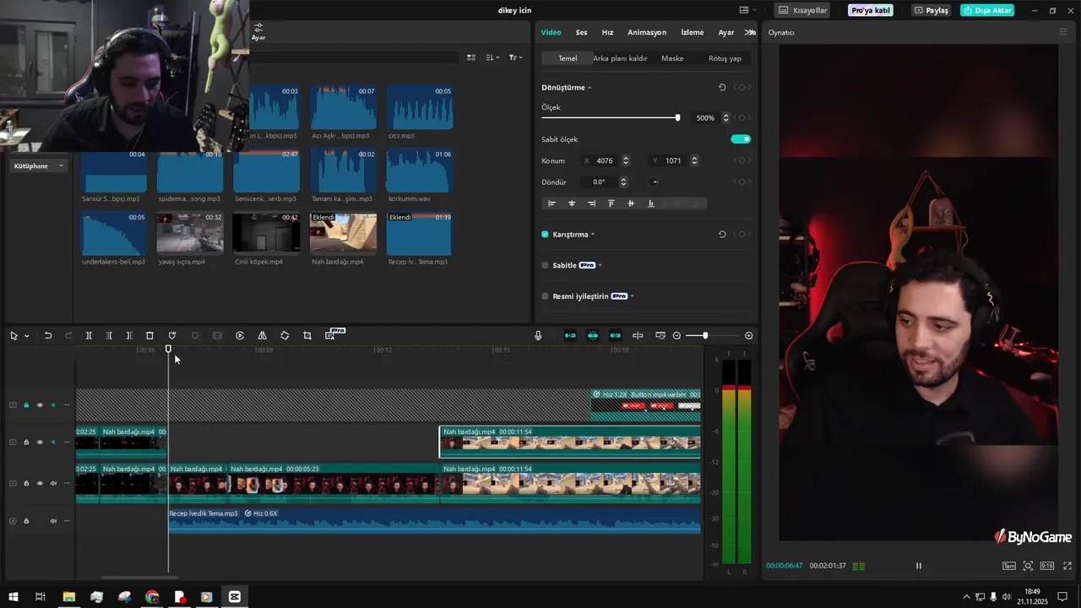Collapse the Dönüştürme section
This screenshot has height=608, width=1081.
589,88
